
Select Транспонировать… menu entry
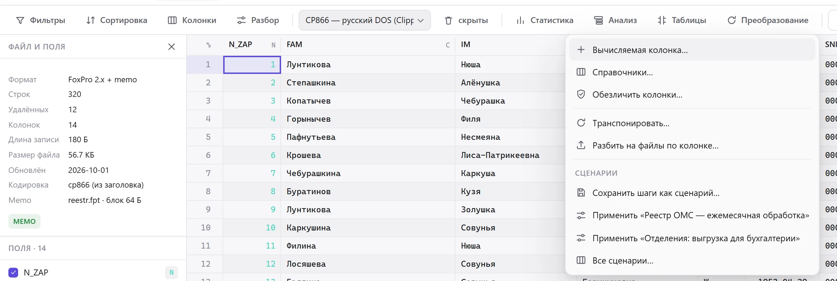692,123
